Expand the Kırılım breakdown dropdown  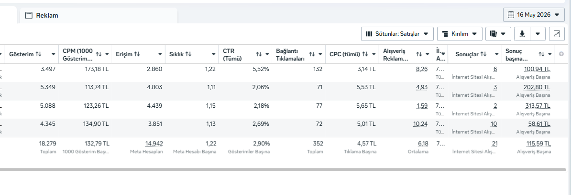tap(460, 34)
